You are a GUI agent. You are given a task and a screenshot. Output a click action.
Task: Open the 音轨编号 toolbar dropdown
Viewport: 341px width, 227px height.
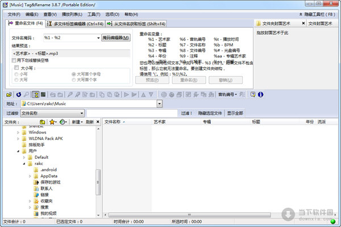pyautogui.click(x=227, y=94)
